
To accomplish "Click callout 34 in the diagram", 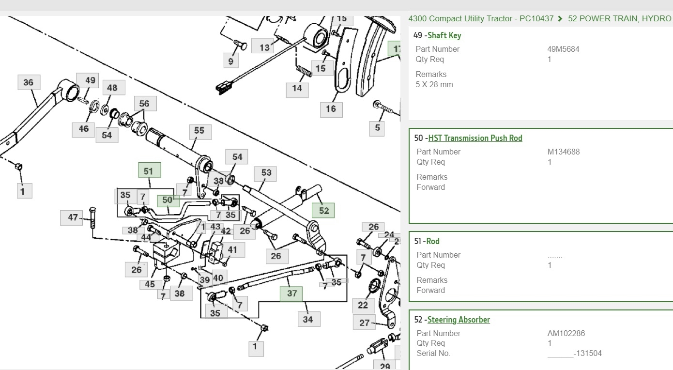I will point(308,319).
